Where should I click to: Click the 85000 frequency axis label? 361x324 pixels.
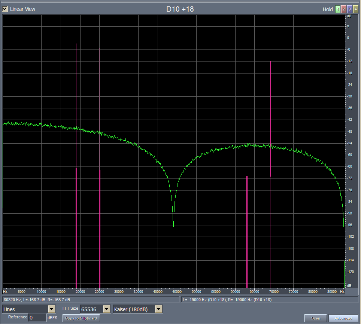(332, 291)
